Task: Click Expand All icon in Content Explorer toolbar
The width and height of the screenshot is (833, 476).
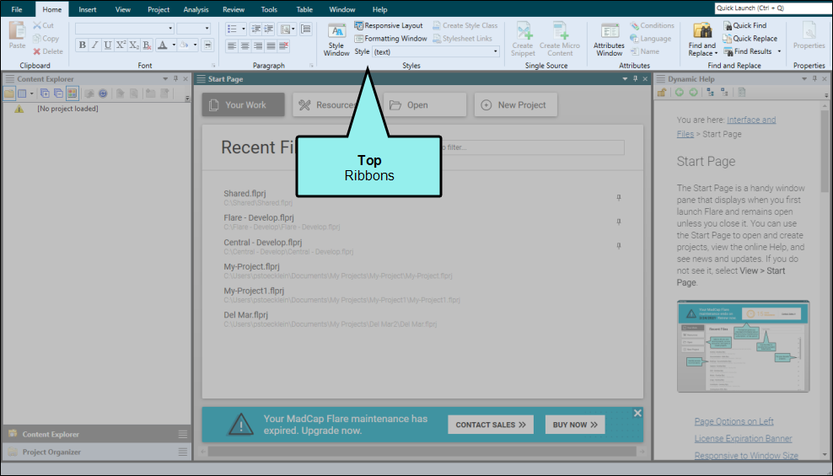Action: click(46, 94)
